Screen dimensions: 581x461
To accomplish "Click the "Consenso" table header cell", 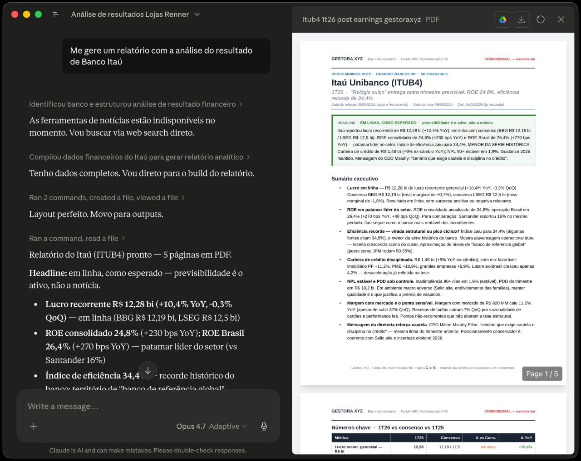I will 444,438.
